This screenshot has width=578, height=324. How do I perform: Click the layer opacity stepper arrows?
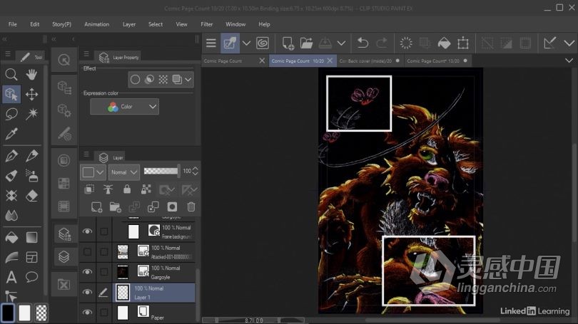point(196,171)
